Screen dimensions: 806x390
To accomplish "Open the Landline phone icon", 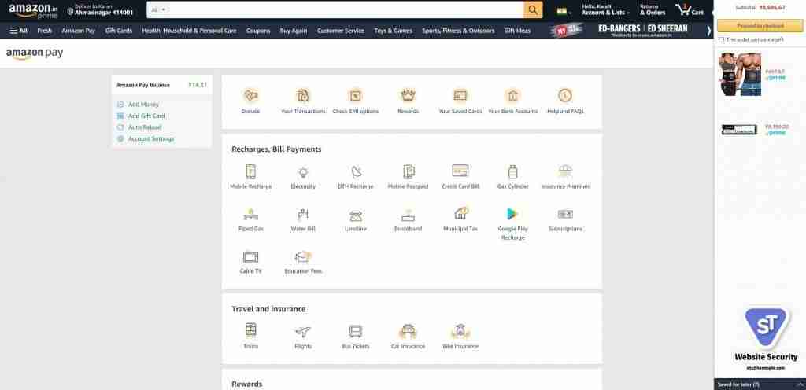I will pos(356,215).
